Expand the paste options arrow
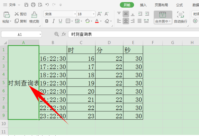 tap(10, 21)
